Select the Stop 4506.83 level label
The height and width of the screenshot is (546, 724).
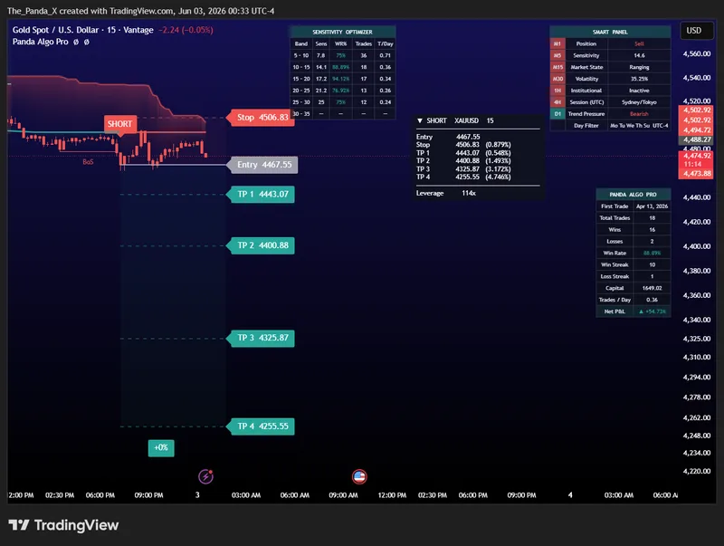(x=262, y=118)
